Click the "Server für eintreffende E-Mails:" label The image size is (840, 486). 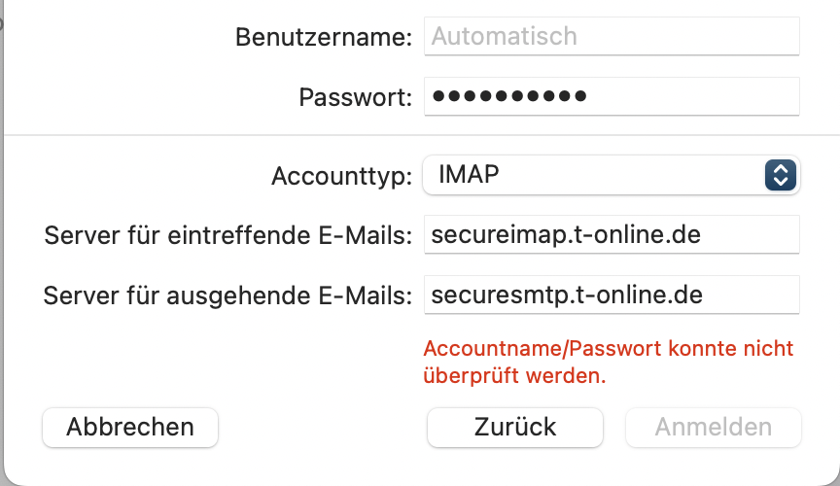click(228, 236)
